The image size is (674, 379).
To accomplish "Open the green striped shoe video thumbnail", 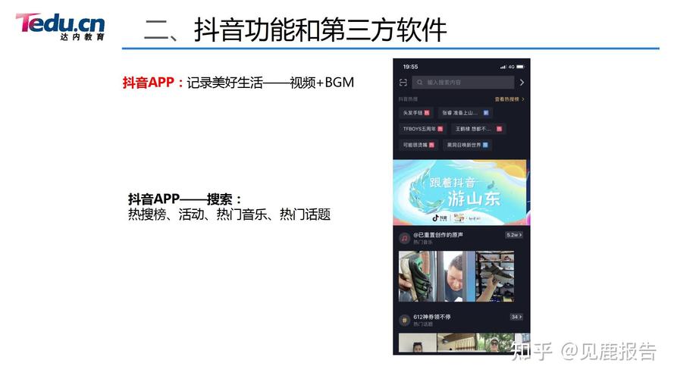I will point(418,277).
